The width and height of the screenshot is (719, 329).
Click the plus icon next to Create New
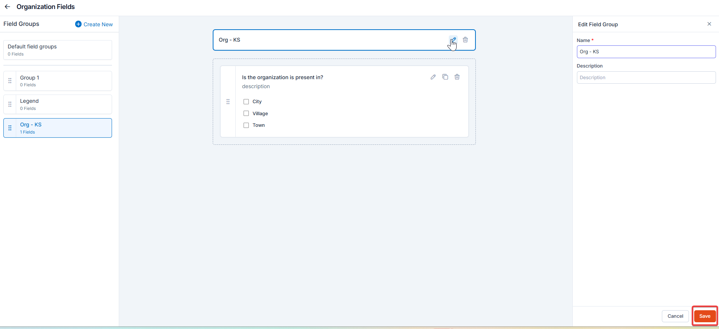point(78,24)
